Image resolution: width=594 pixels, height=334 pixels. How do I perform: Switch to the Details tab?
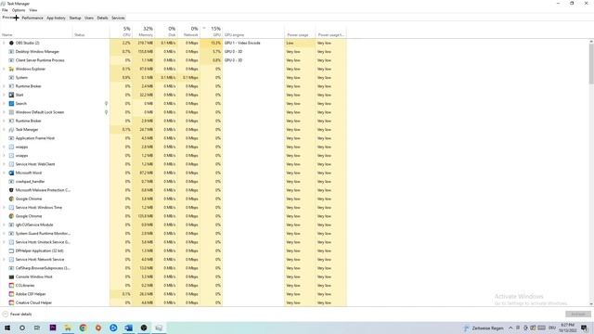(102, 18)
